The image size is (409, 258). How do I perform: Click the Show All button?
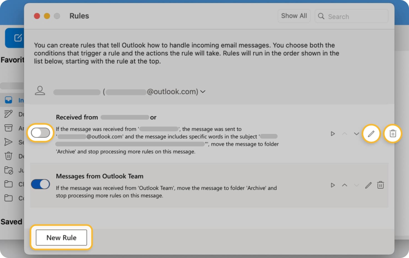click(x=294, y=16)
